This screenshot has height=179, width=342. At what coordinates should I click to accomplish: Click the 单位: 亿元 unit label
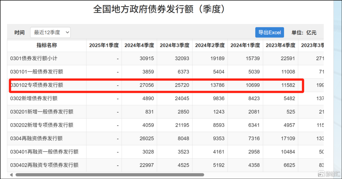(x=304, y=33)
